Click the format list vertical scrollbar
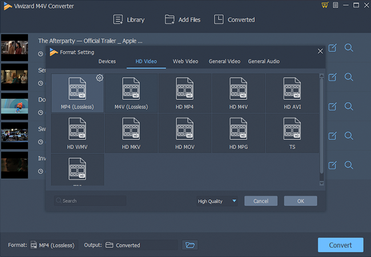This screenshot has width=371, height=257. [321, 126]
